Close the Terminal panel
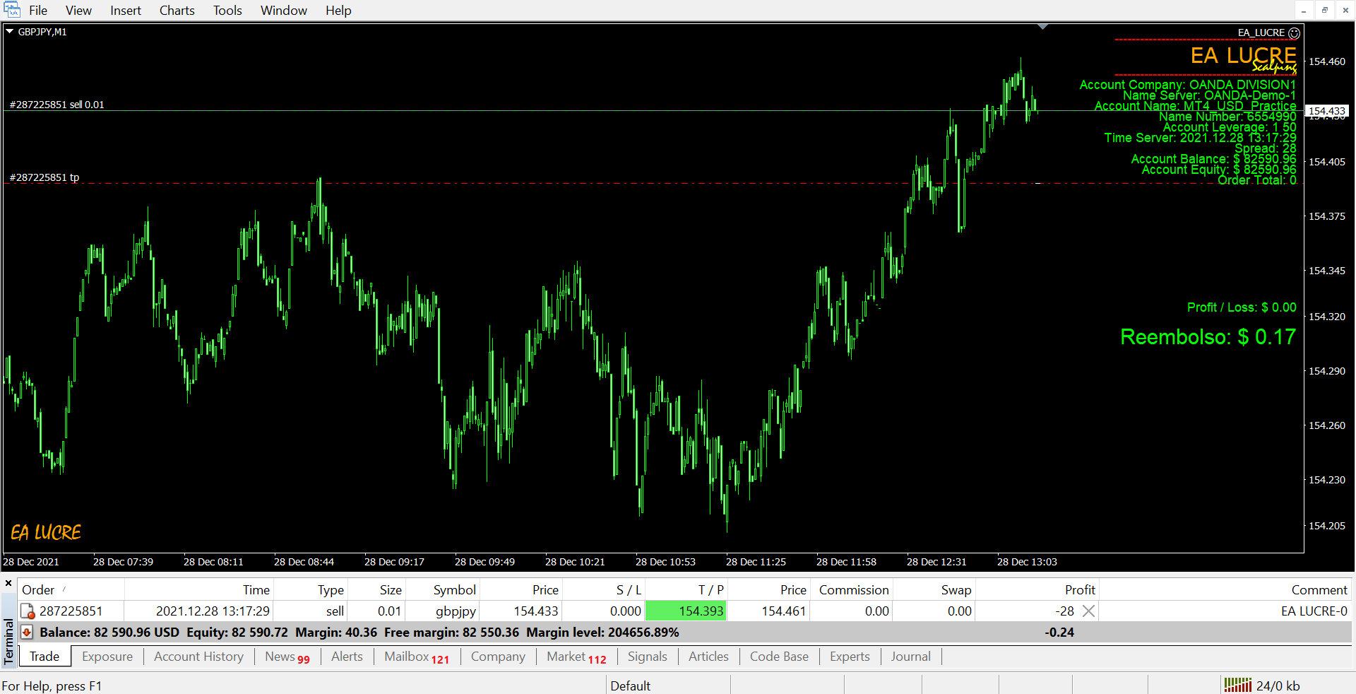The image size is (1356, 694). [x=8, y=584]
